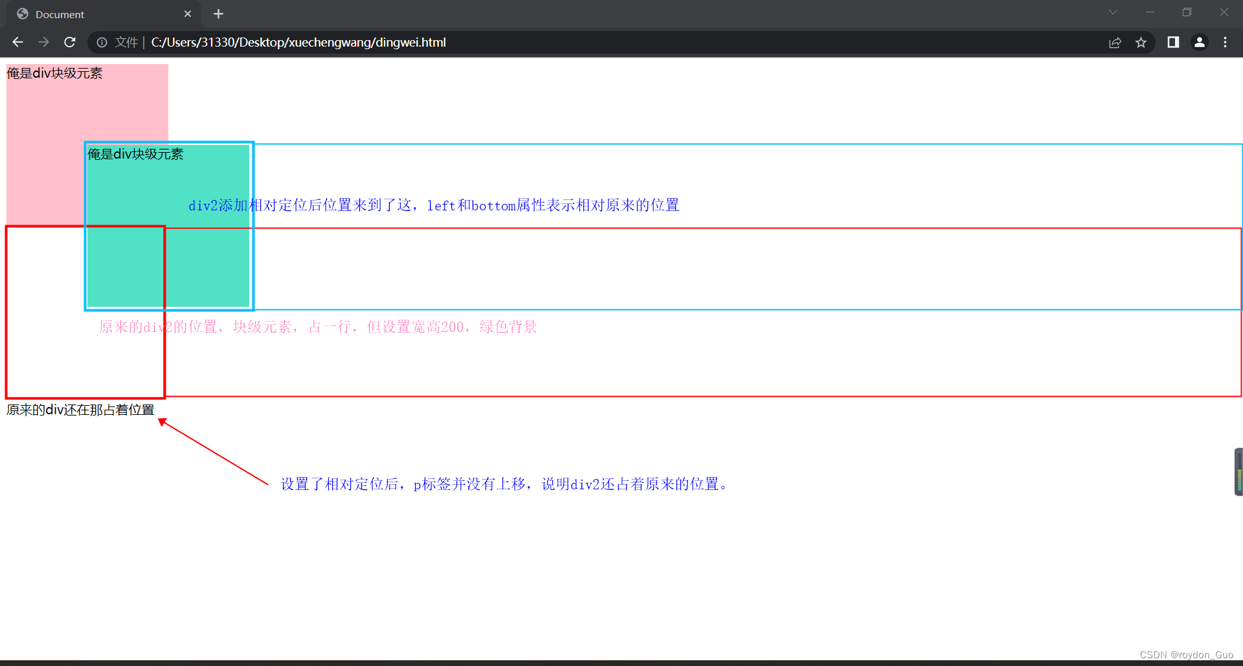The width and height of the screenshot is (1243, 666).
Task: Open the tab search chevron dropdown
Action: tap(1113, 12)
